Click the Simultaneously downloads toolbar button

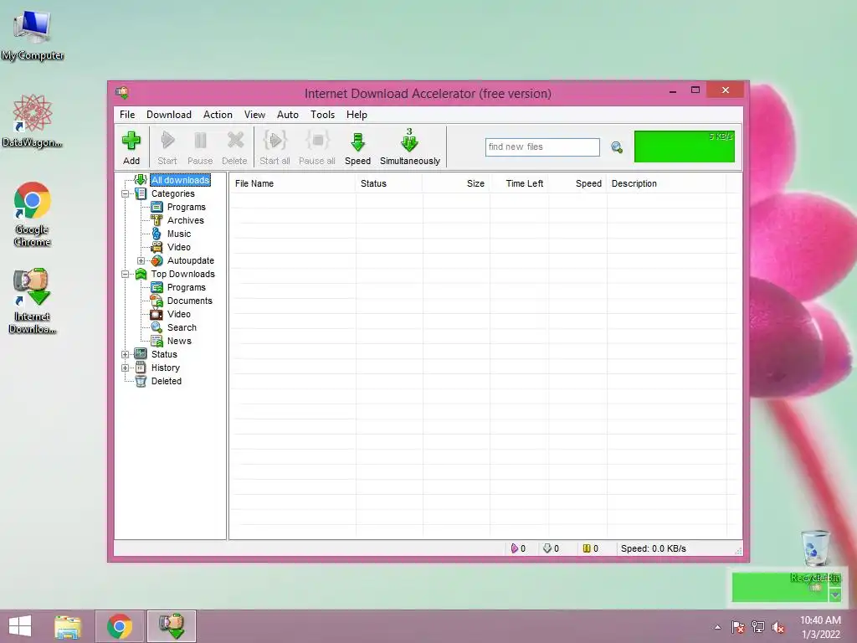coord(410,147)
